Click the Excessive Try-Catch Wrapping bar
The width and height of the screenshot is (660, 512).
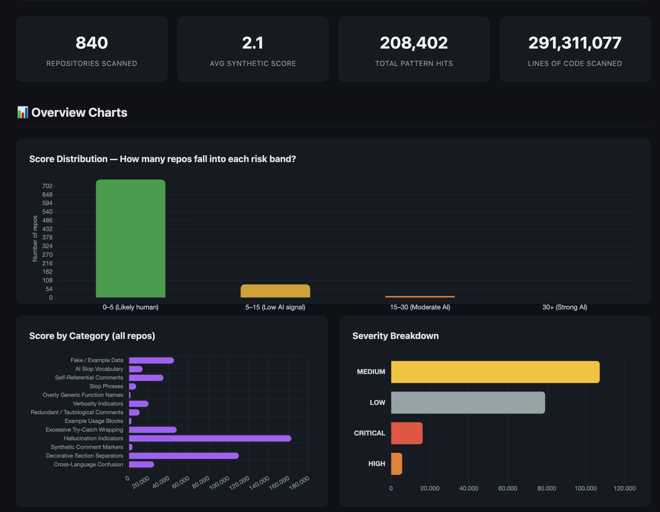tap(153, 430)
